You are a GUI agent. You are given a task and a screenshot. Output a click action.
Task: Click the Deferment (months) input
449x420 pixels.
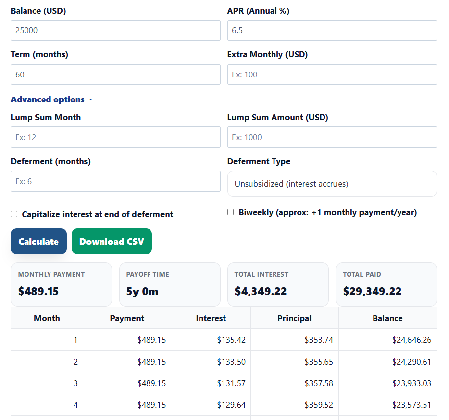[115, 181]
